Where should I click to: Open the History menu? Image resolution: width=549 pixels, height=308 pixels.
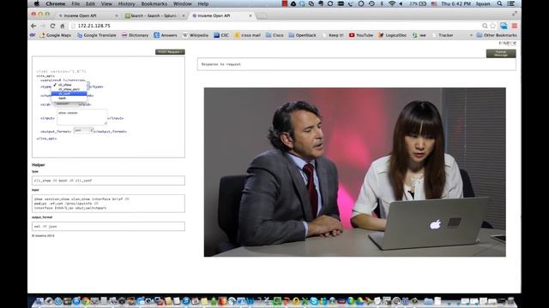point(126,3)
